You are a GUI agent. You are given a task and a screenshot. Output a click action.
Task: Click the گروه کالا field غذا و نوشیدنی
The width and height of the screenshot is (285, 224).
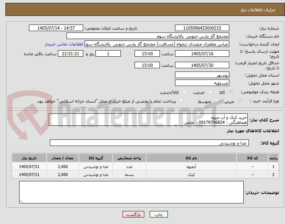[149, 143]
